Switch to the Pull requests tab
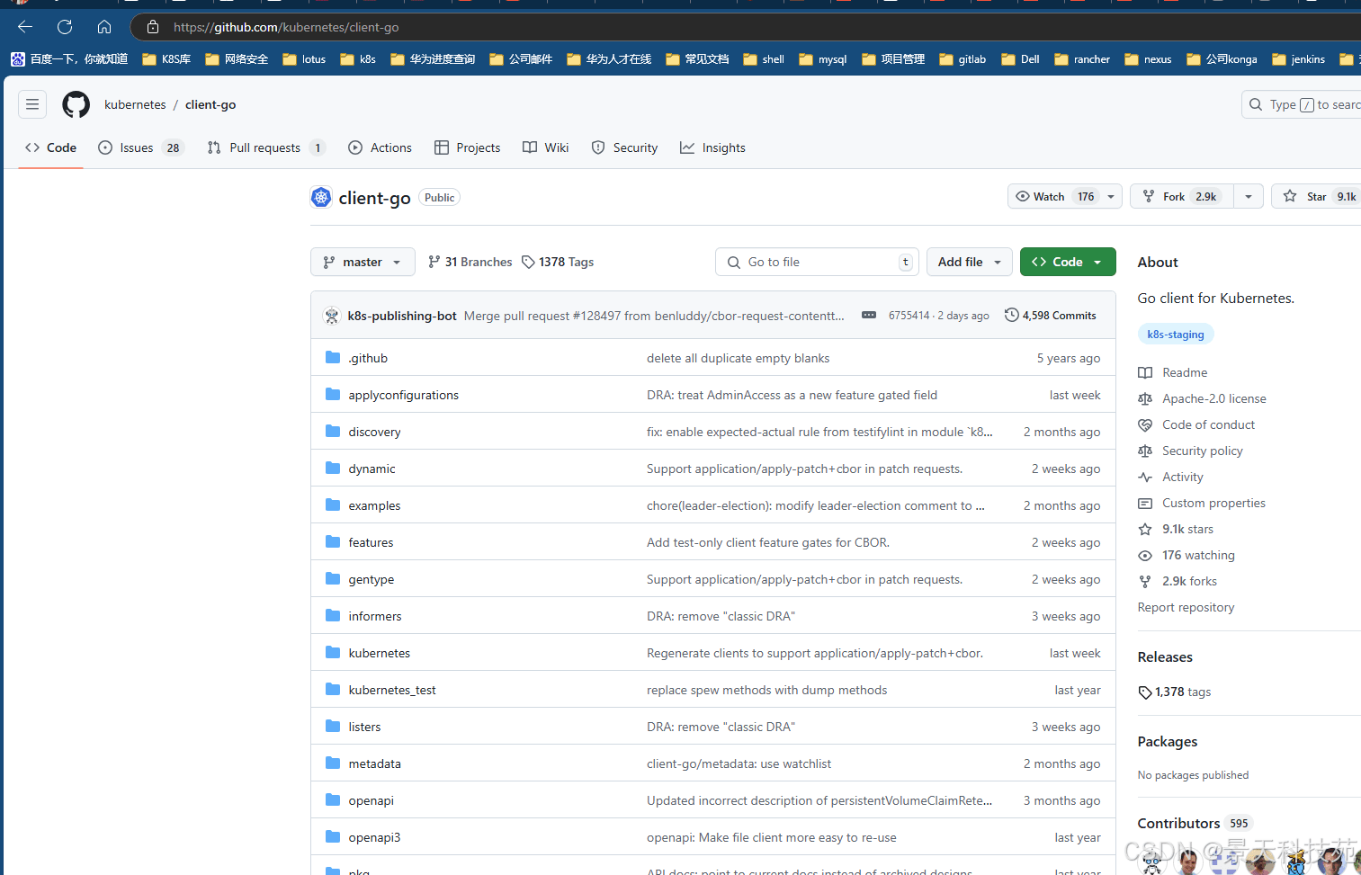 point(264,147)
